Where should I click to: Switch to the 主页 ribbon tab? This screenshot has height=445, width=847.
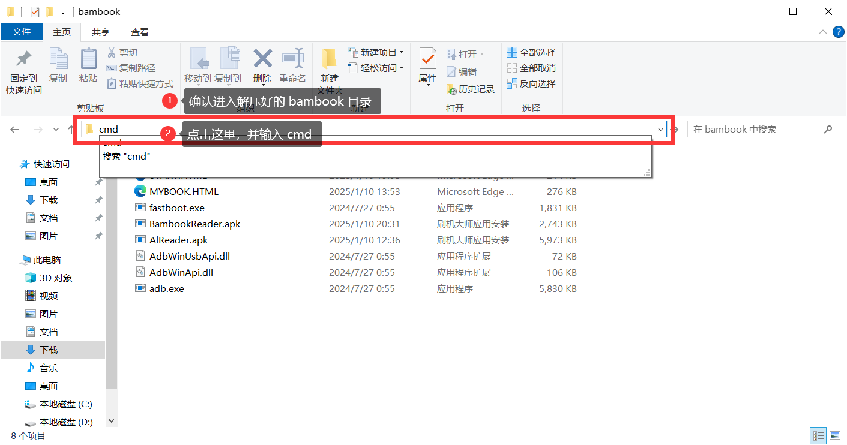62,32
